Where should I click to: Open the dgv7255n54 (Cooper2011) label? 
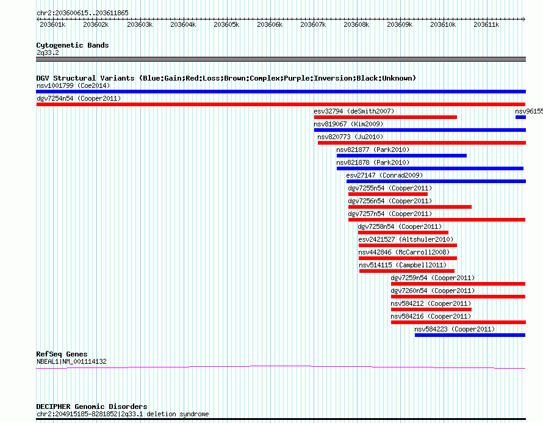(x=390, y=188)
